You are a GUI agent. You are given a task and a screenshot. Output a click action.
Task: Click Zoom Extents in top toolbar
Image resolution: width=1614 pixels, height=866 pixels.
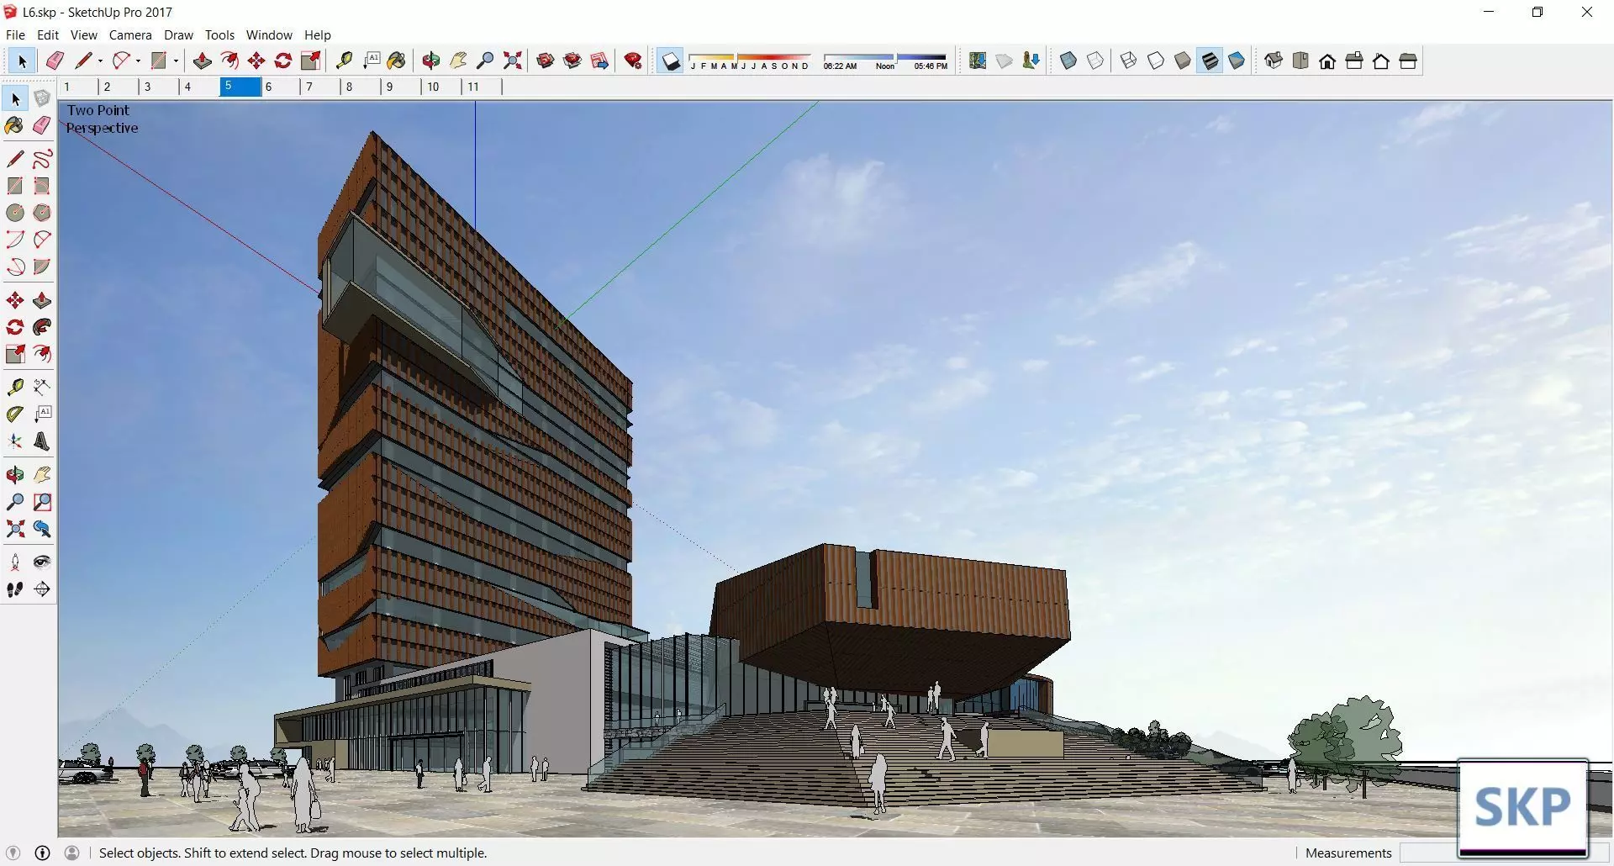coord(512,61)
